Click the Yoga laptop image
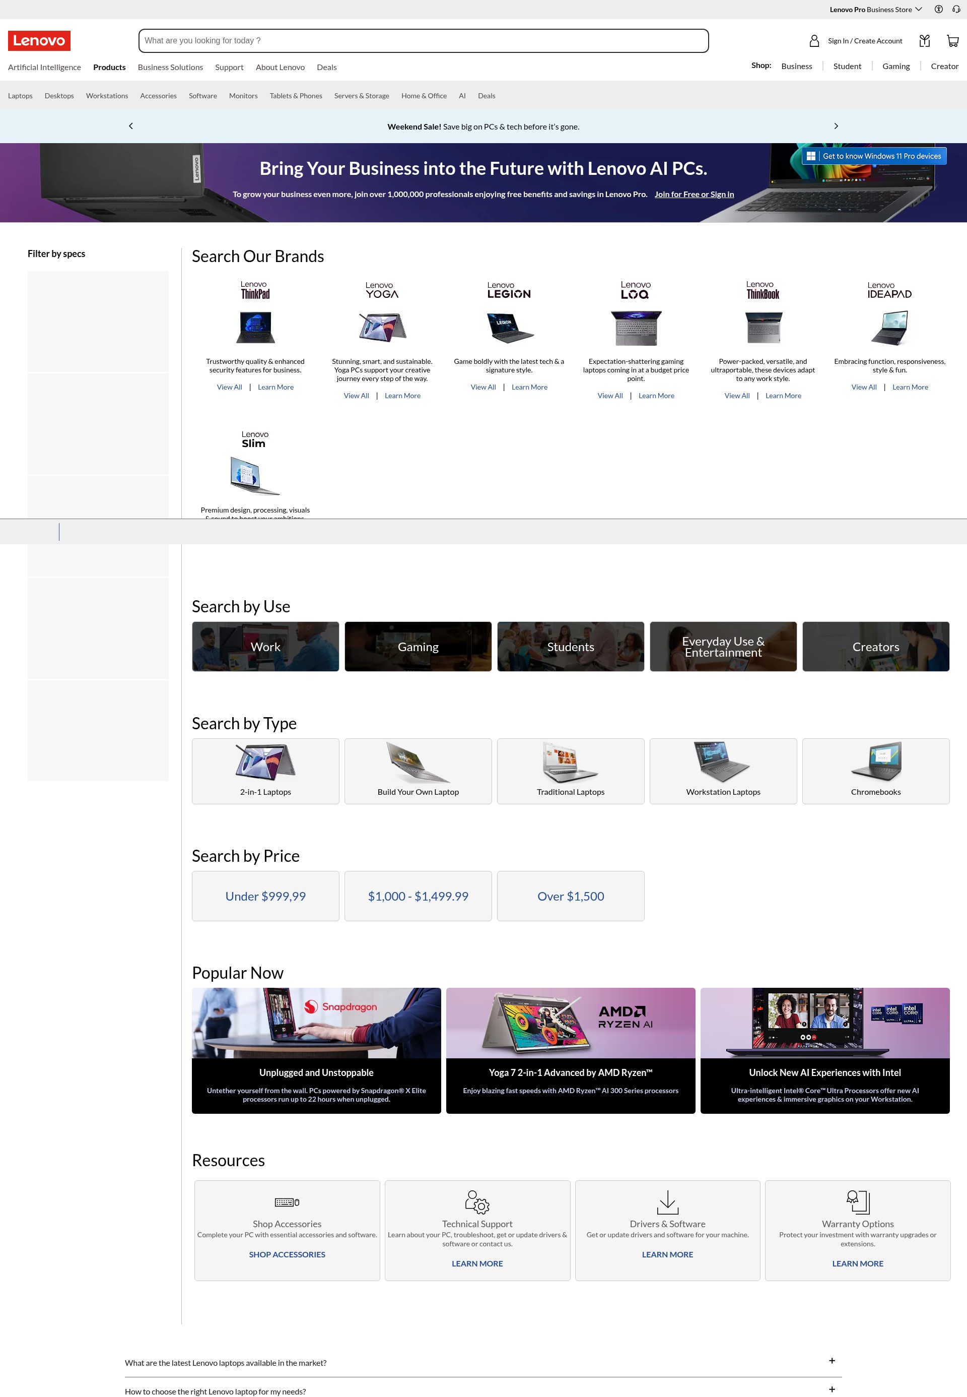 [x=382, y=328]
